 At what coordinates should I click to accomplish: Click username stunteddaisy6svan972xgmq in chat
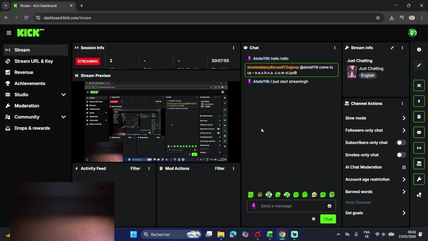point(273,67)
